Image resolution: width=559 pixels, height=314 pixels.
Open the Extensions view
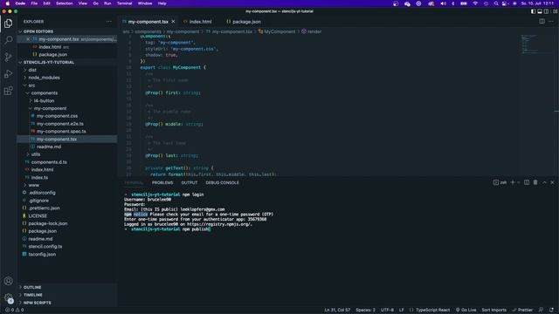[8, 91]
